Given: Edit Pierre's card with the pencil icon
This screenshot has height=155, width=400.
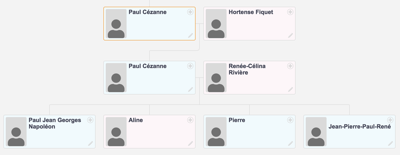Looking at the screenshot, I should [290, 143].
